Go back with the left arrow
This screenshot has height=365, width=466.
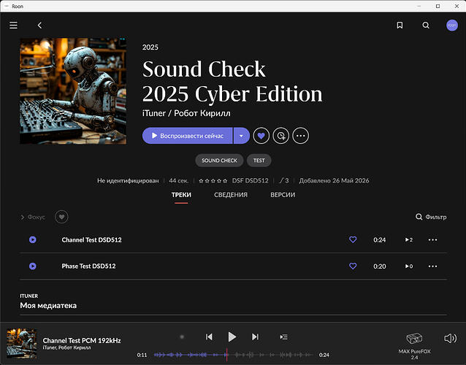[39, 26]
